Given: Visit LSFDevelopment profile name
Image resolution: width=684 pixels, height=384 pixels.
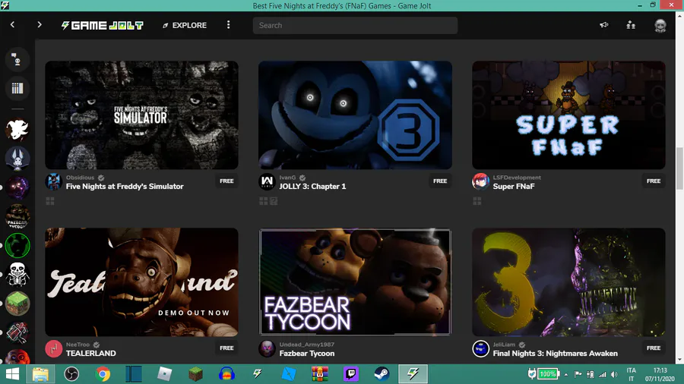Looking at the screenshot, I should point(517,178).
